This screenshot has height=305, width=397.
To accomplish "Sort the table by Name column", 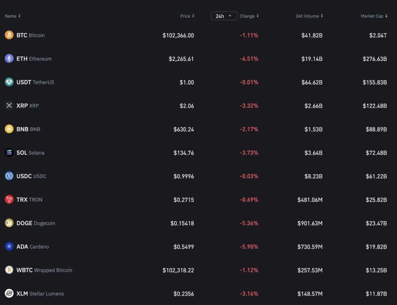I will pyautogui.click(x=12, y=16).
